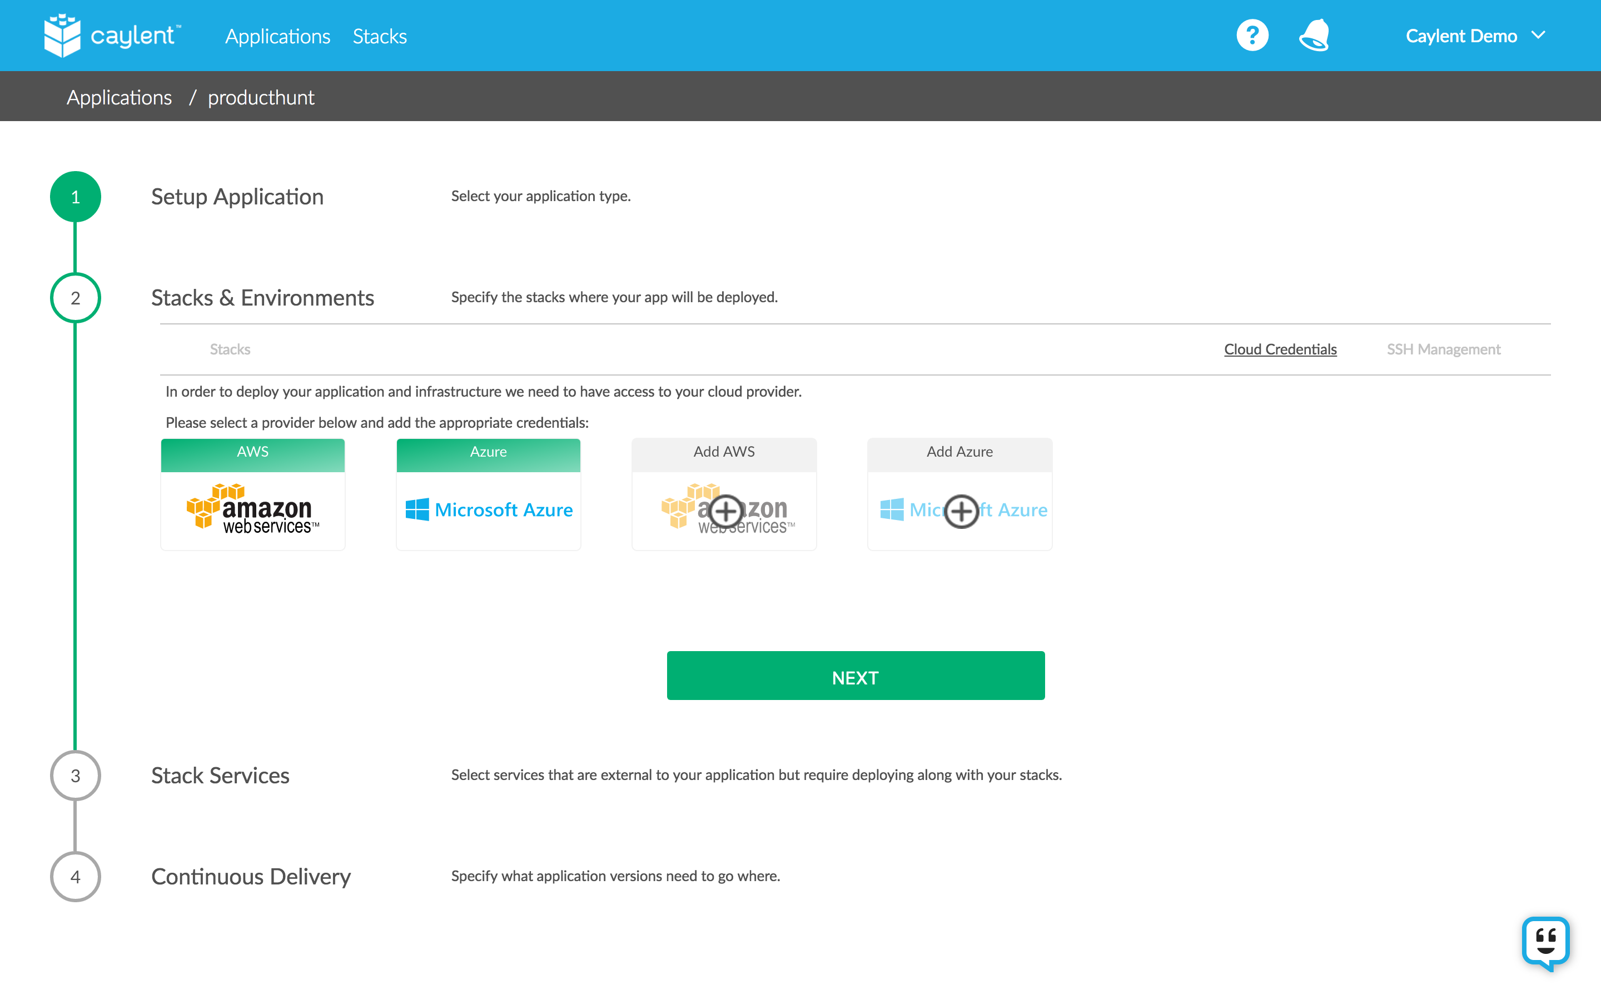The width and height of the screenshot is (1601, 1000).
Task: Open the Stacks top menu item
Action: click(380, 36)
